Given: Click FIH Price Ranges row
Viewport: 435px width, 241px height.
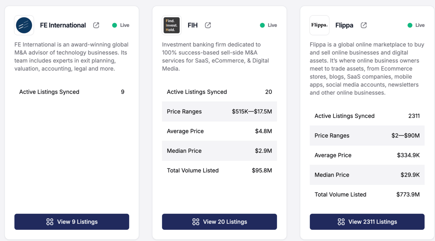Looking at the screenshot, I should [220, 112].
